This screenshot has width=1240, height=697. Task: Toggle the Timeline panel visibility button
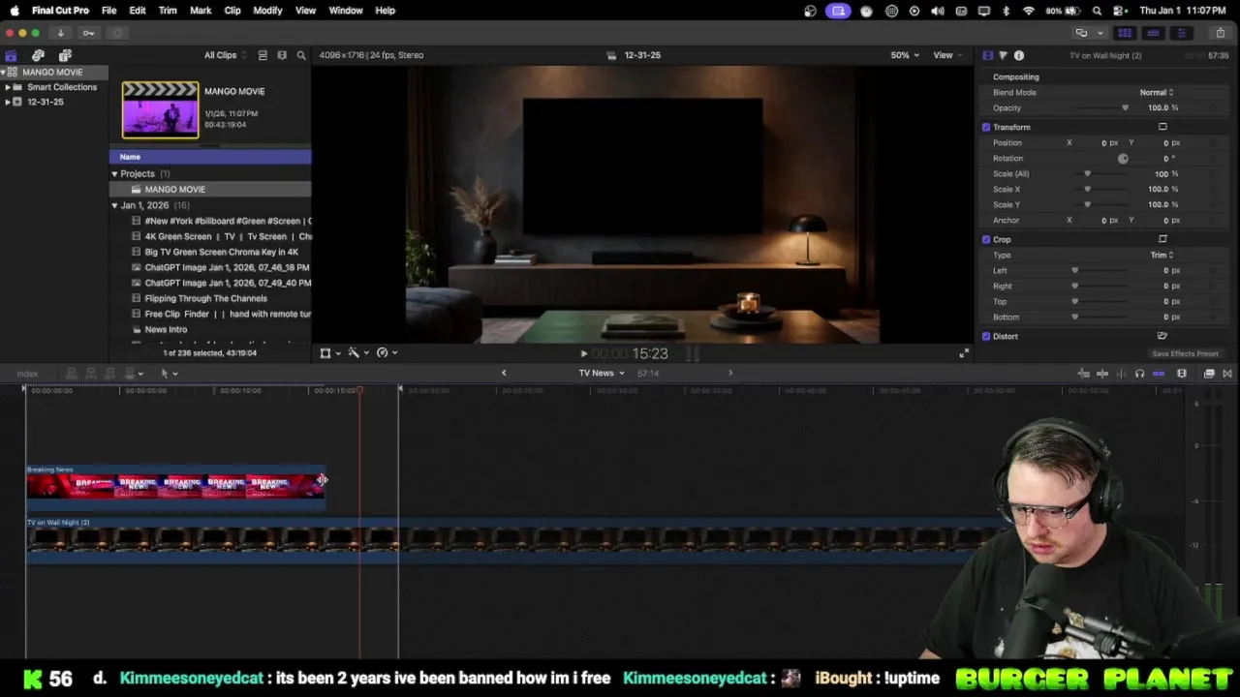(1153, 33)
